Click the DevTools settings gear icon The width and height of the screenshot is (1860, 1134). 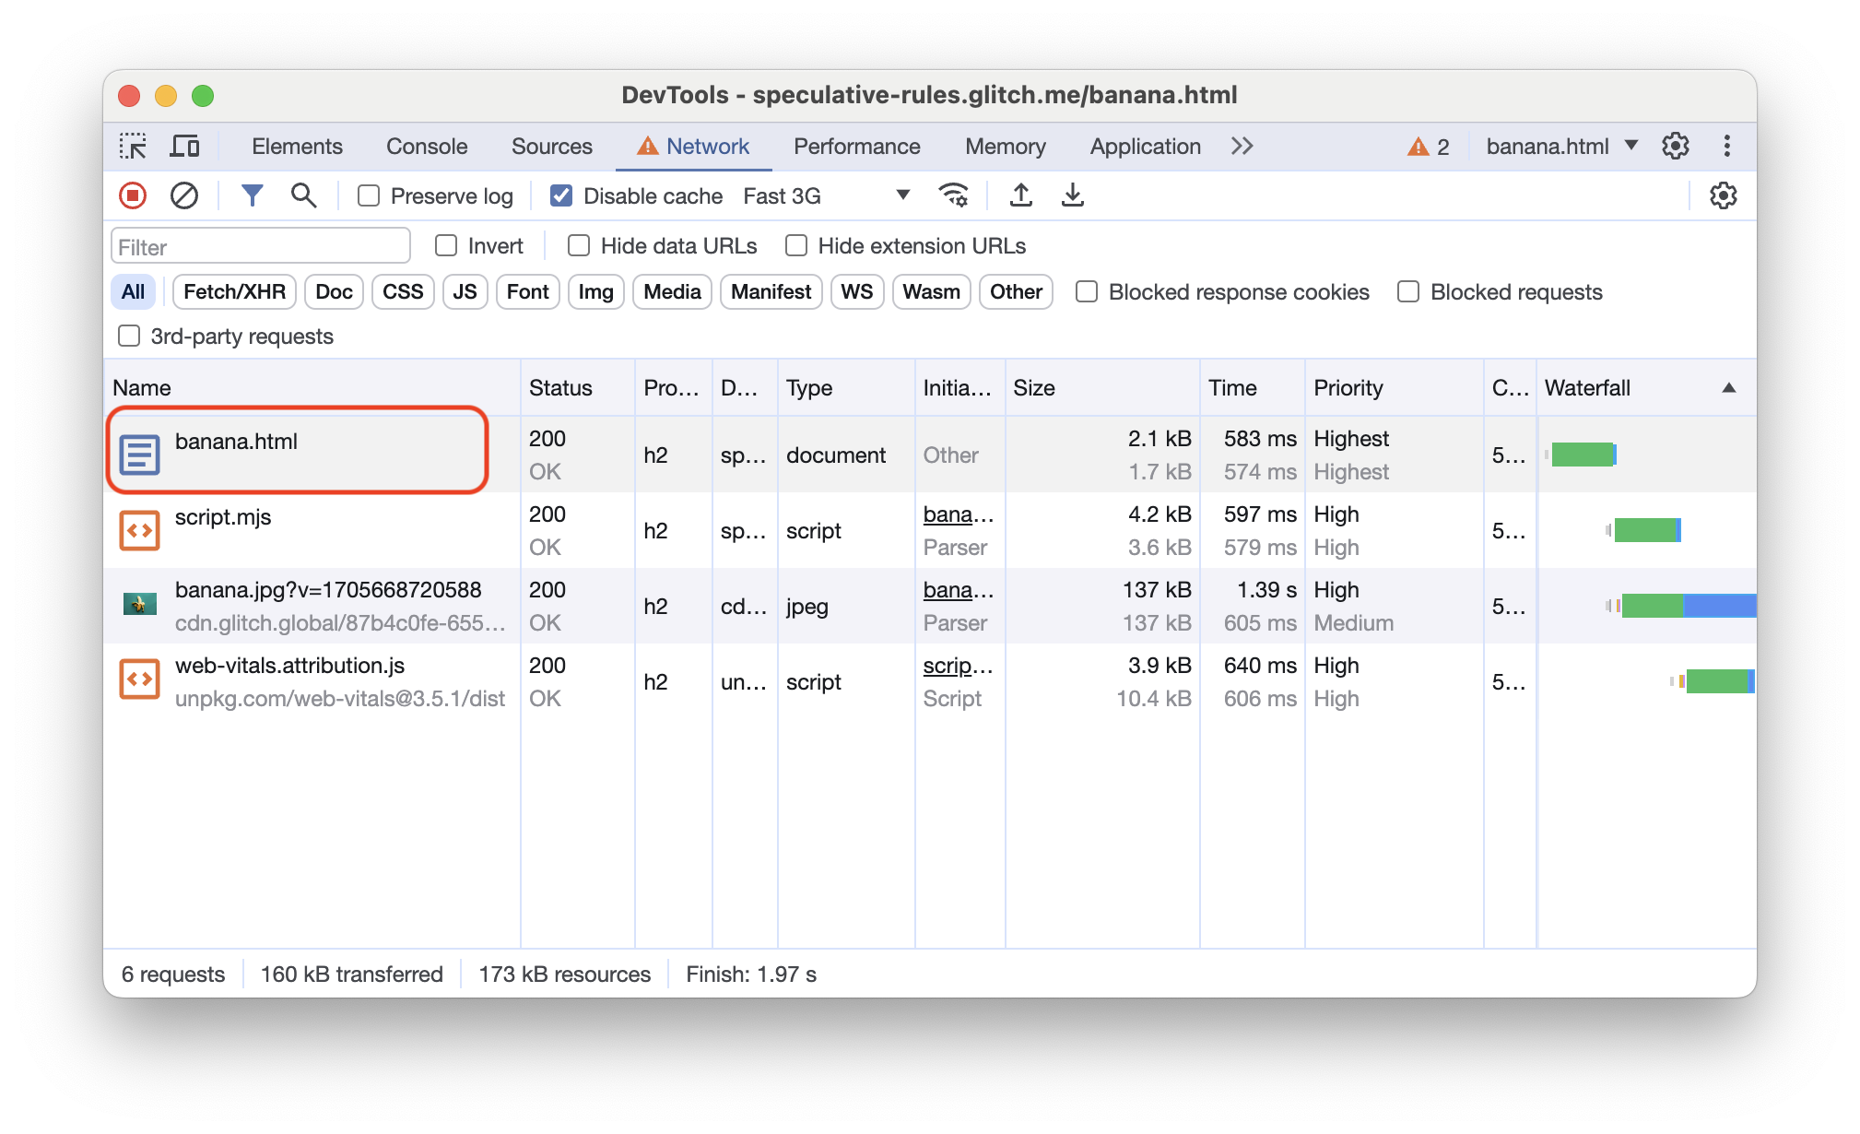pyautogui.click(x=1676, y=147)
